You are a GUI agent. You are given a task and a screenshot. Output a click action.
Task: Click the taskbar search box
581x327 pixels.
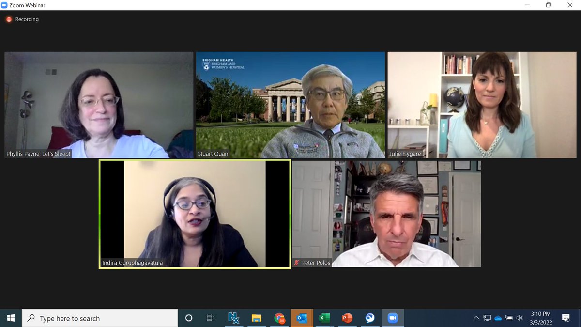[x=100, y=318]
